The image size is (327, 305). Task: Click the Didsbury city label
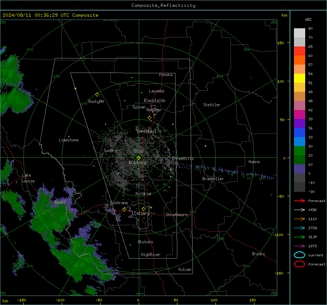(137, 162)
